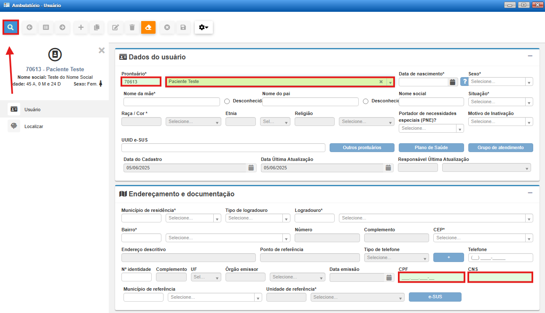Expand the gear settings dropdown menu
Screen dimensions: 545x313
(204, 27)
